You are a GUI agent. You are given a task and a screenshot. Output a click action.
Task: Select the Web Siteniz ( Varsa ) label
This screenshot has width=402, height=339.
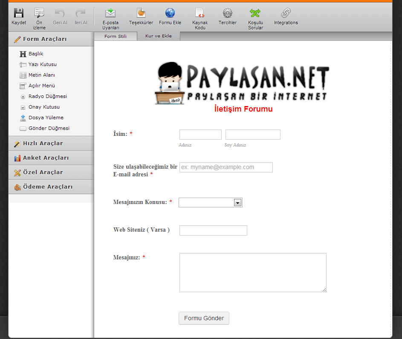click(x=142, y=230)
